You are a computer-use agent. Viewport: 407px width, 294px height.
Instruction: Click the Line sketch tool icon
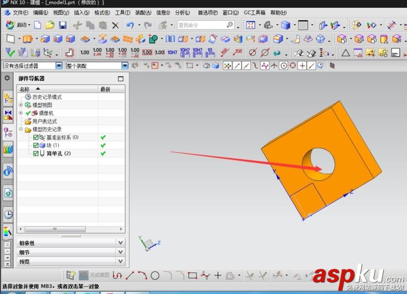pos(130,275)
